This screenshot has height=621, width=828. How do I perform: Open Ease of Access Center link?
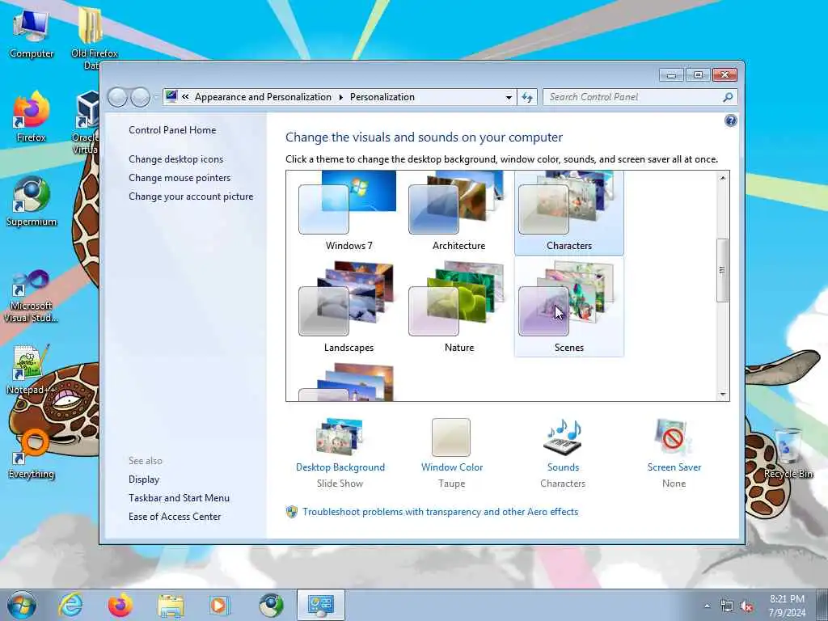pos(175,516)
